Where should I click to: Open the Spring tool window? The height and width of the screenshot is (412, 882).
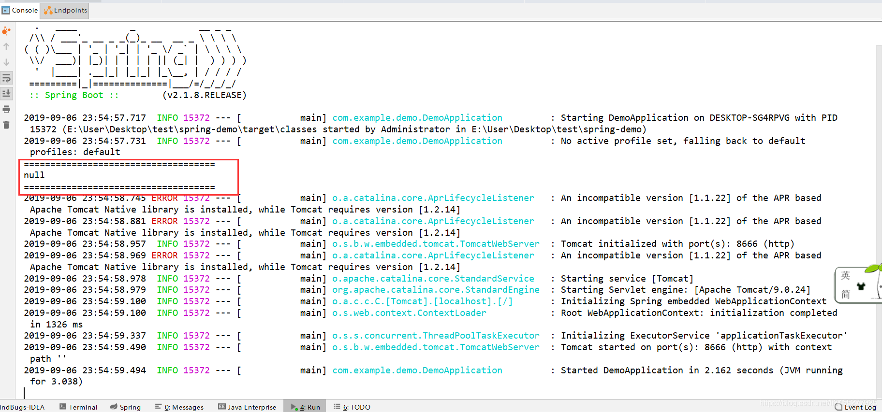[x=125, y=407]
